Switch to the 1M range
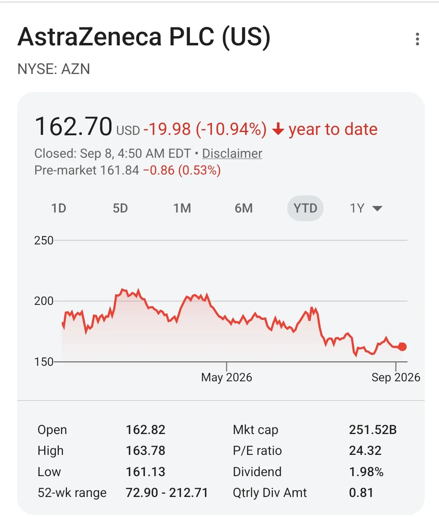The image size is (439, 517). point(182,208)
